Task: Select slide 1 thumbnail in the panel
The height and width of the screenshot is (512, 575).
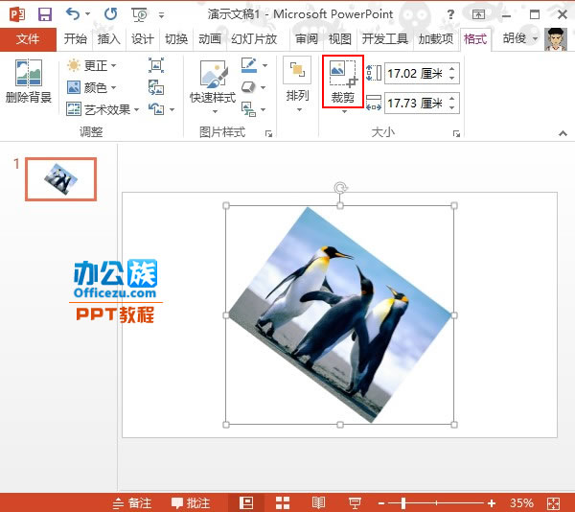Action: [61, 179]
